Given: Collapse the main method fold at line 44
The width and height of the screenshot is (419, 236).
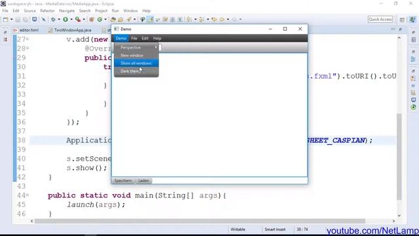Looking at the screenshot, I should click(x=27, y=195).
